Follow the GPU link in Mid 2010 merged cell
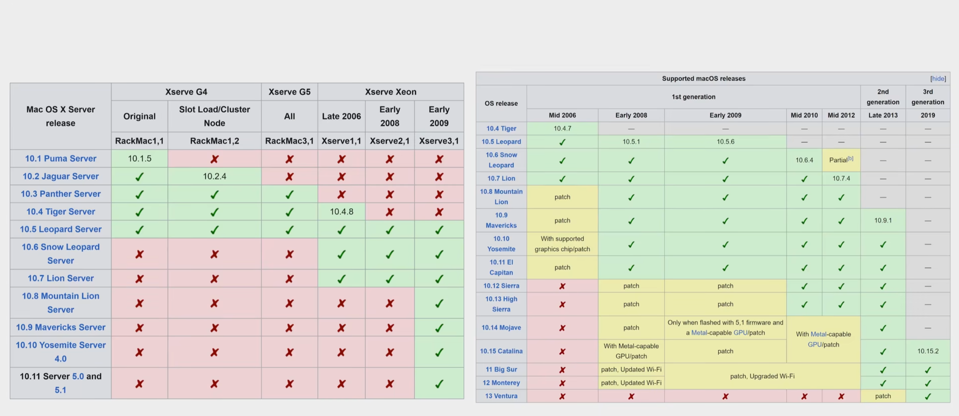959x416 pixels. click(815, 345)
